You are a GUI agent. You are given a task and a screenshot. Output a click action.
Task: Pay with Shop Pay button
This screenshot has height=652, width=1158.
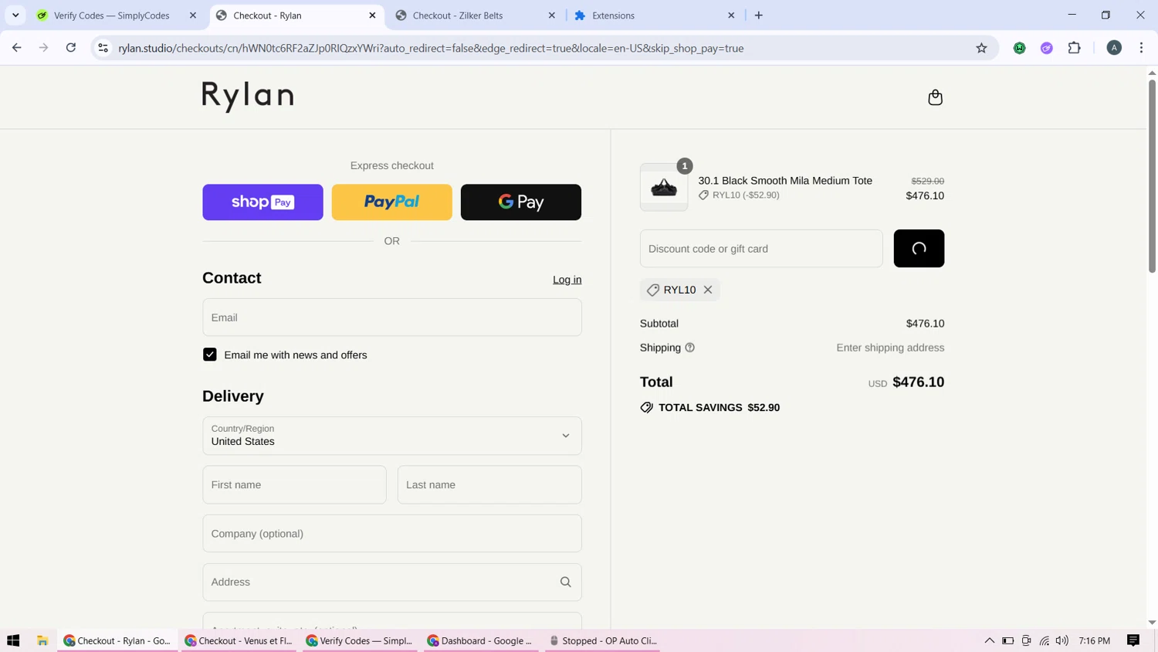(262, 202)
